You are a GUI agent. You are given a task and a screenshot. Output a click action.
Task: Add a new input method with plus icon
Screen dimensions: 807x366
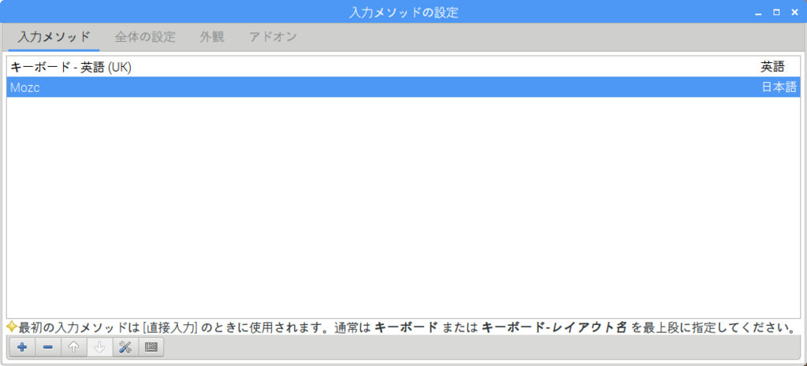point(22,347)
